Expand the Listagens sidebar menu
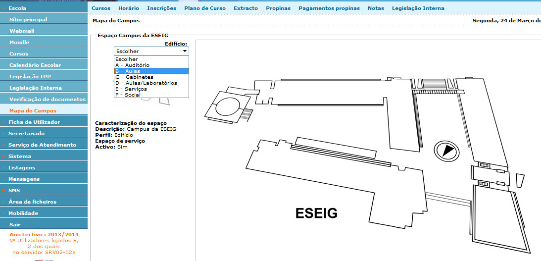The width and height of the screenshot is (541, 261). pos(22,168)
